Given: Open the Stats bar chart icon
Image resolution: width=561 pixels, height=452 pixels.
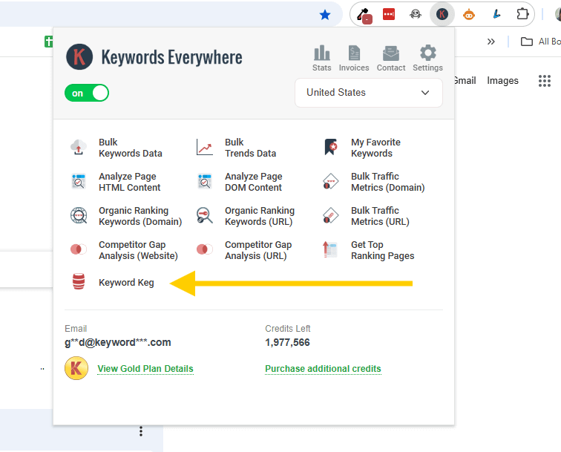Looking at the screenshot, I should tap(321, 53).
